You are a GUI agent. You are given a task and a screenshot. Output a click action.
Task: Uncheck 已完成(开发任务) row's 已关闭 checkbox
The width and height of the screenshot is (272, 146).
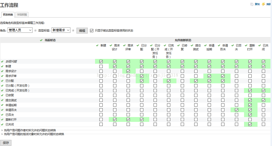[x=264, y=91]
